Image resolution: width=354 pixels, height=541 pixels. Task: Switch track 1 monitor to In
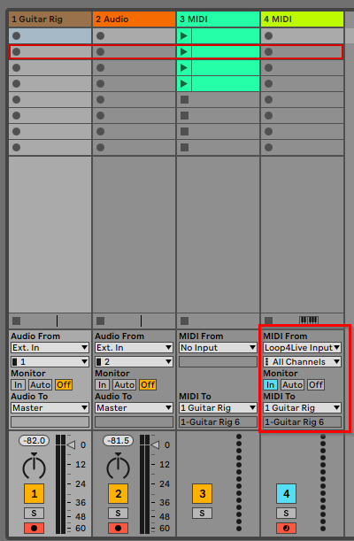(x=19, y=384)
